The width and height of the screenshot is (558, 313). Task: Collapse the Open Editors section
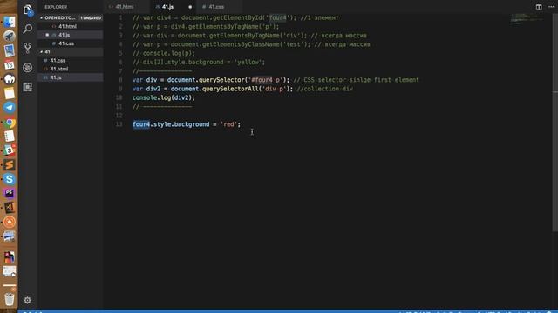pos(42,17)
